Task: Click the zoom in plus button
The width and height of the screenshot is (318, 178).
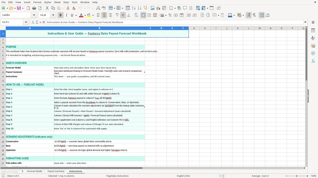Action: click(x=307, y=176)
